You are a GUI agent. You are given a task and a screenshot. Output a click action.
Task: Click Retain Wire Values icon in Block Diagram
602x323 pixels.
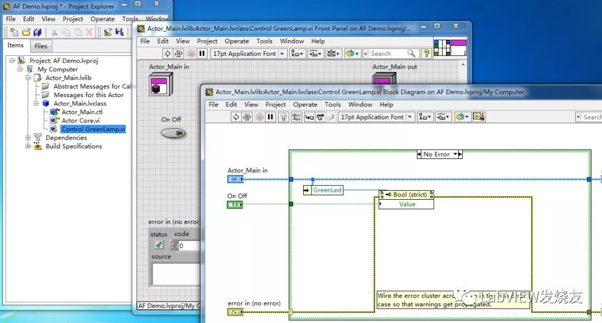pyautogui.click(x=296, y=117)
